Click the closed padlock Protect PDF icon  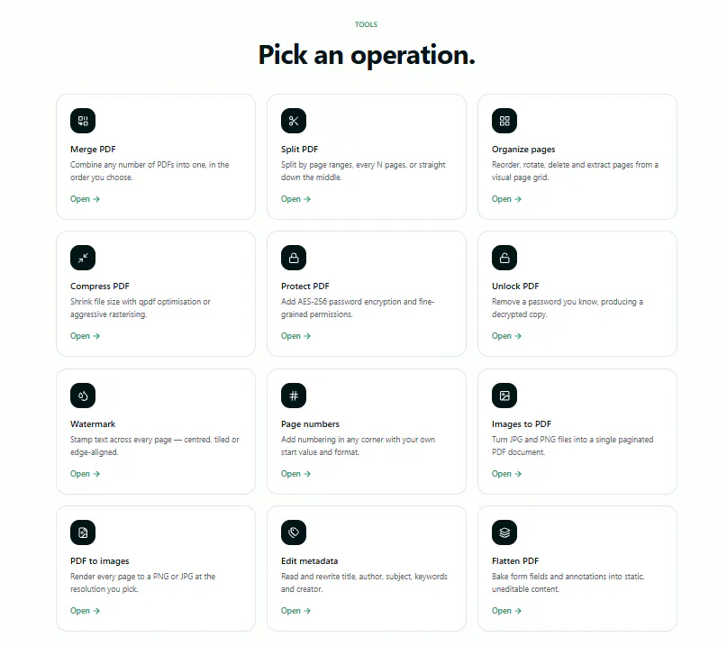point(294,258)
